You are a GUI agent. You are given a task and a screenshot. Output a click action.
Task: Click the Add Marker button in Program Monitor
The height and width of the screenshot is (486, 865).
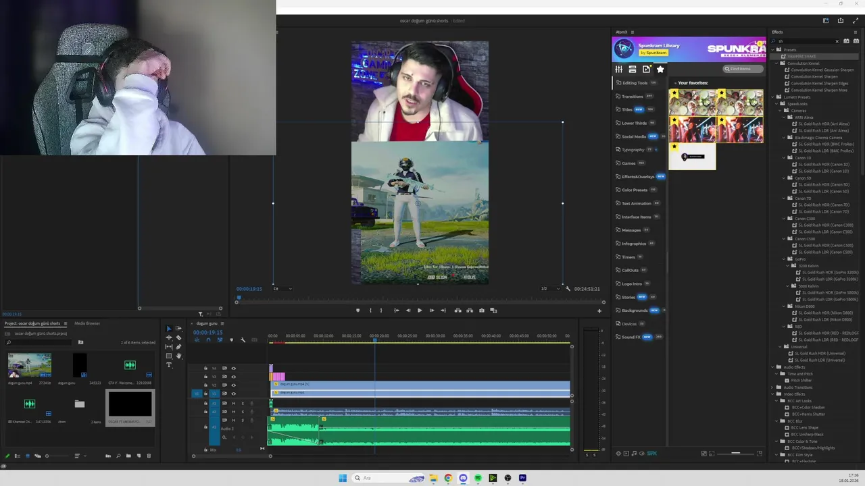tap(358, 310)
